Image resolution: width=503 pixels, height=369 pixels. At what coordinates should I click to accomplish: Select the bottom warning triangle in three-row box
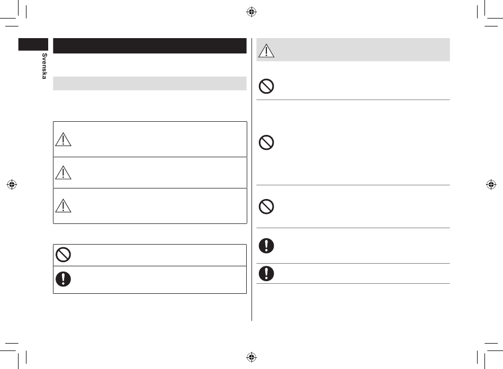pyautogui.click(x=63, y=206)
